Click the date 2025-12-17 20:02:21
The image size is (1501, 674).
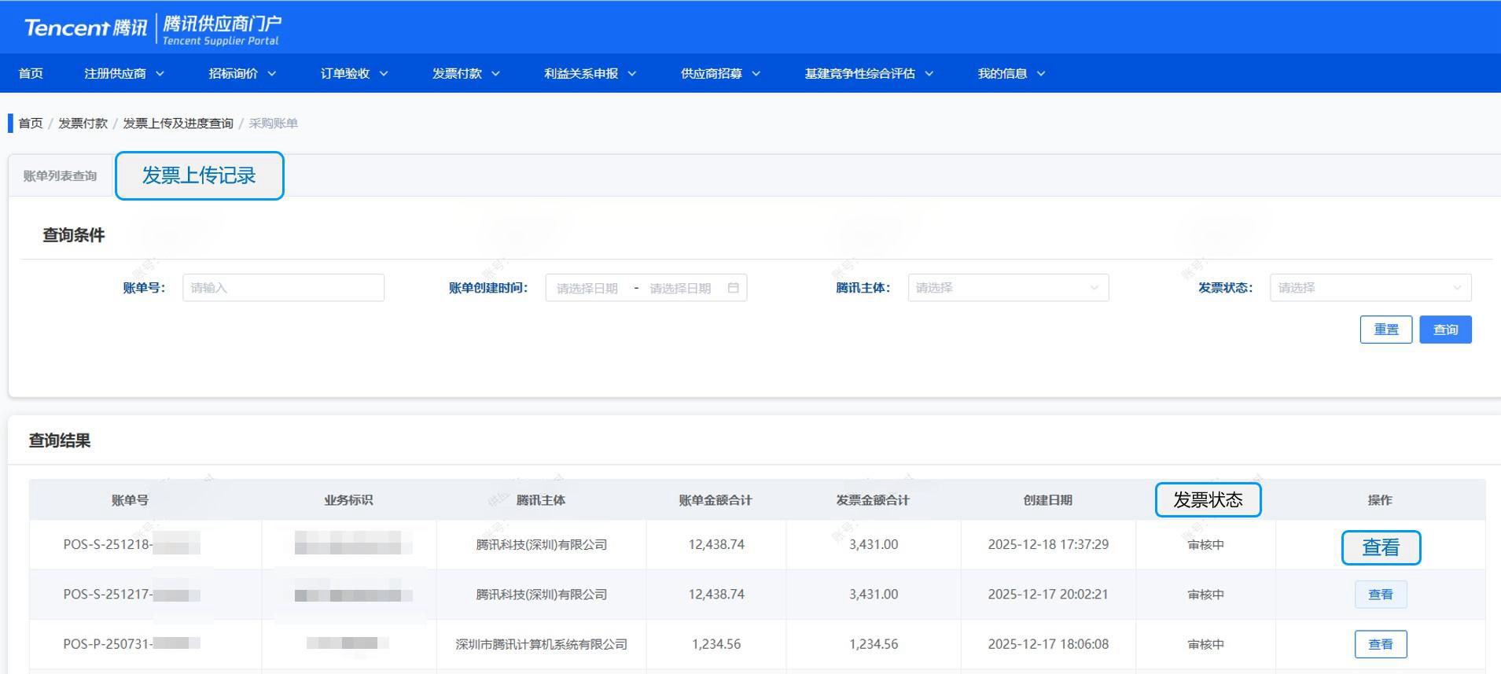(1048, 595)
